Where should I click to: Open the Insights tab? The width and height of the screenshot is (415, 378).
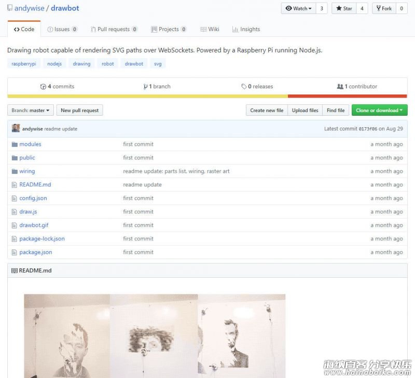pos(246,29)
